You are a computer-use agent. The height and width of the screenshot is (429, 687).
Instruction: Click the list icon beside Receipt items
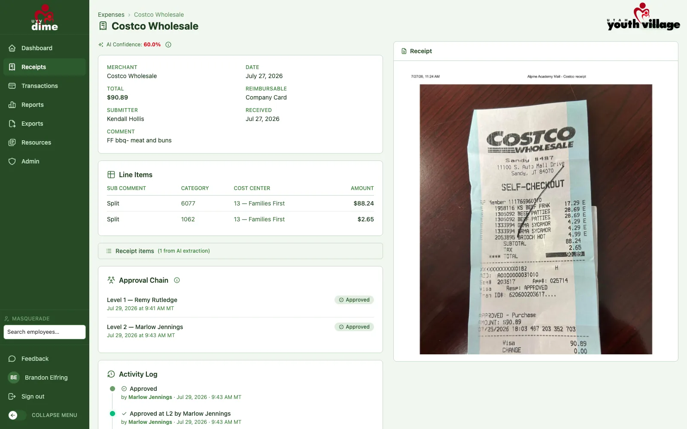[x=109, y=251]
